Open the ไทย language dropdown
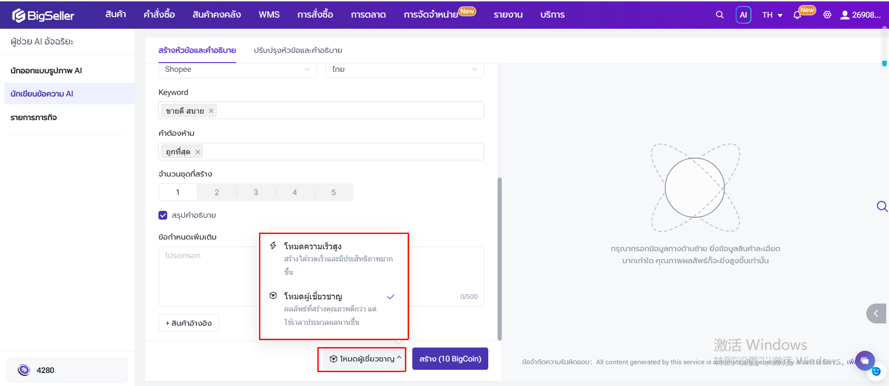Image resolution: width=889 pixels, height=386 pixels. click(405, 69)
